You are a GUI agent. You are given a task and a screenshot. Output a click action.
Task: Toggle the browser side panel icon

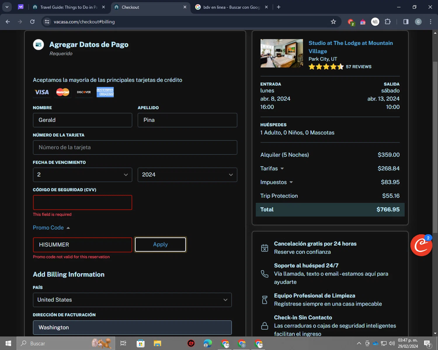click(406, 22)
